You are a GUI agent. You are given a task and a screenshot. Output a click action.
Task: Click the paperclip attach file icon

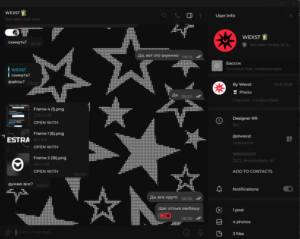click(8, 232)
